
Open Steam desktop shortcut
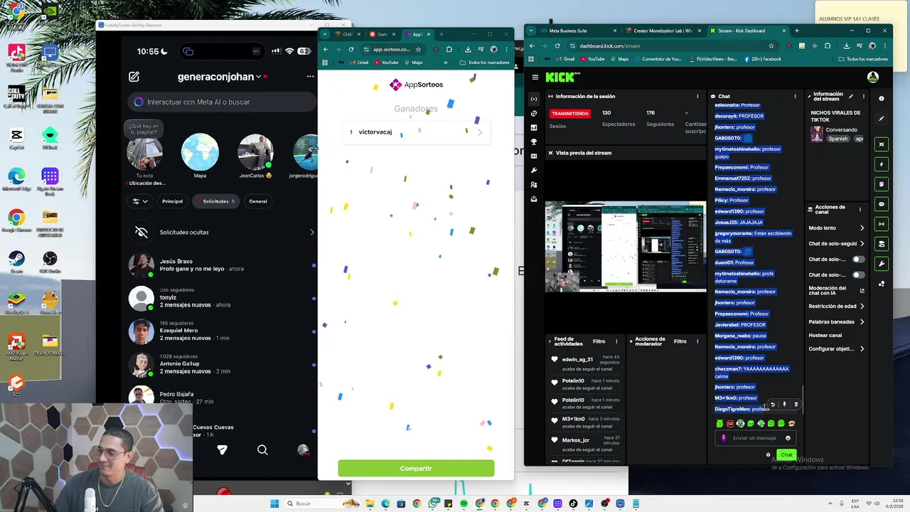pos(16,260)
